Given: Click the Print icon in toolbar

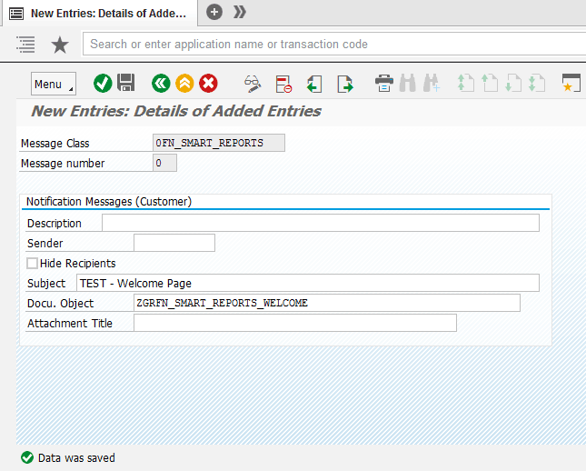Looking at the screenshot, I should (384, 84).
